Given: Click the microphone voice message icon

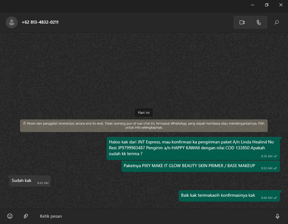Looking at the screenshot, I should 278,217.
